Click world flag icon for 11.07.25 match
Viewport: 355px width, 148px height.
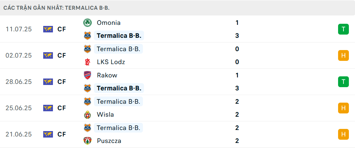coord(48,29)
